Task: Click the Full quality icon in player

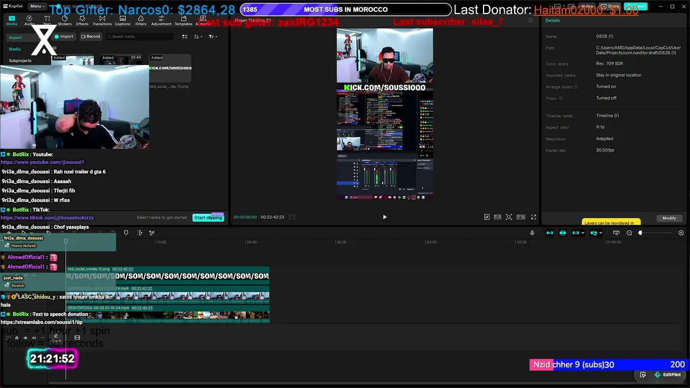Action: [x=498, y=217]
